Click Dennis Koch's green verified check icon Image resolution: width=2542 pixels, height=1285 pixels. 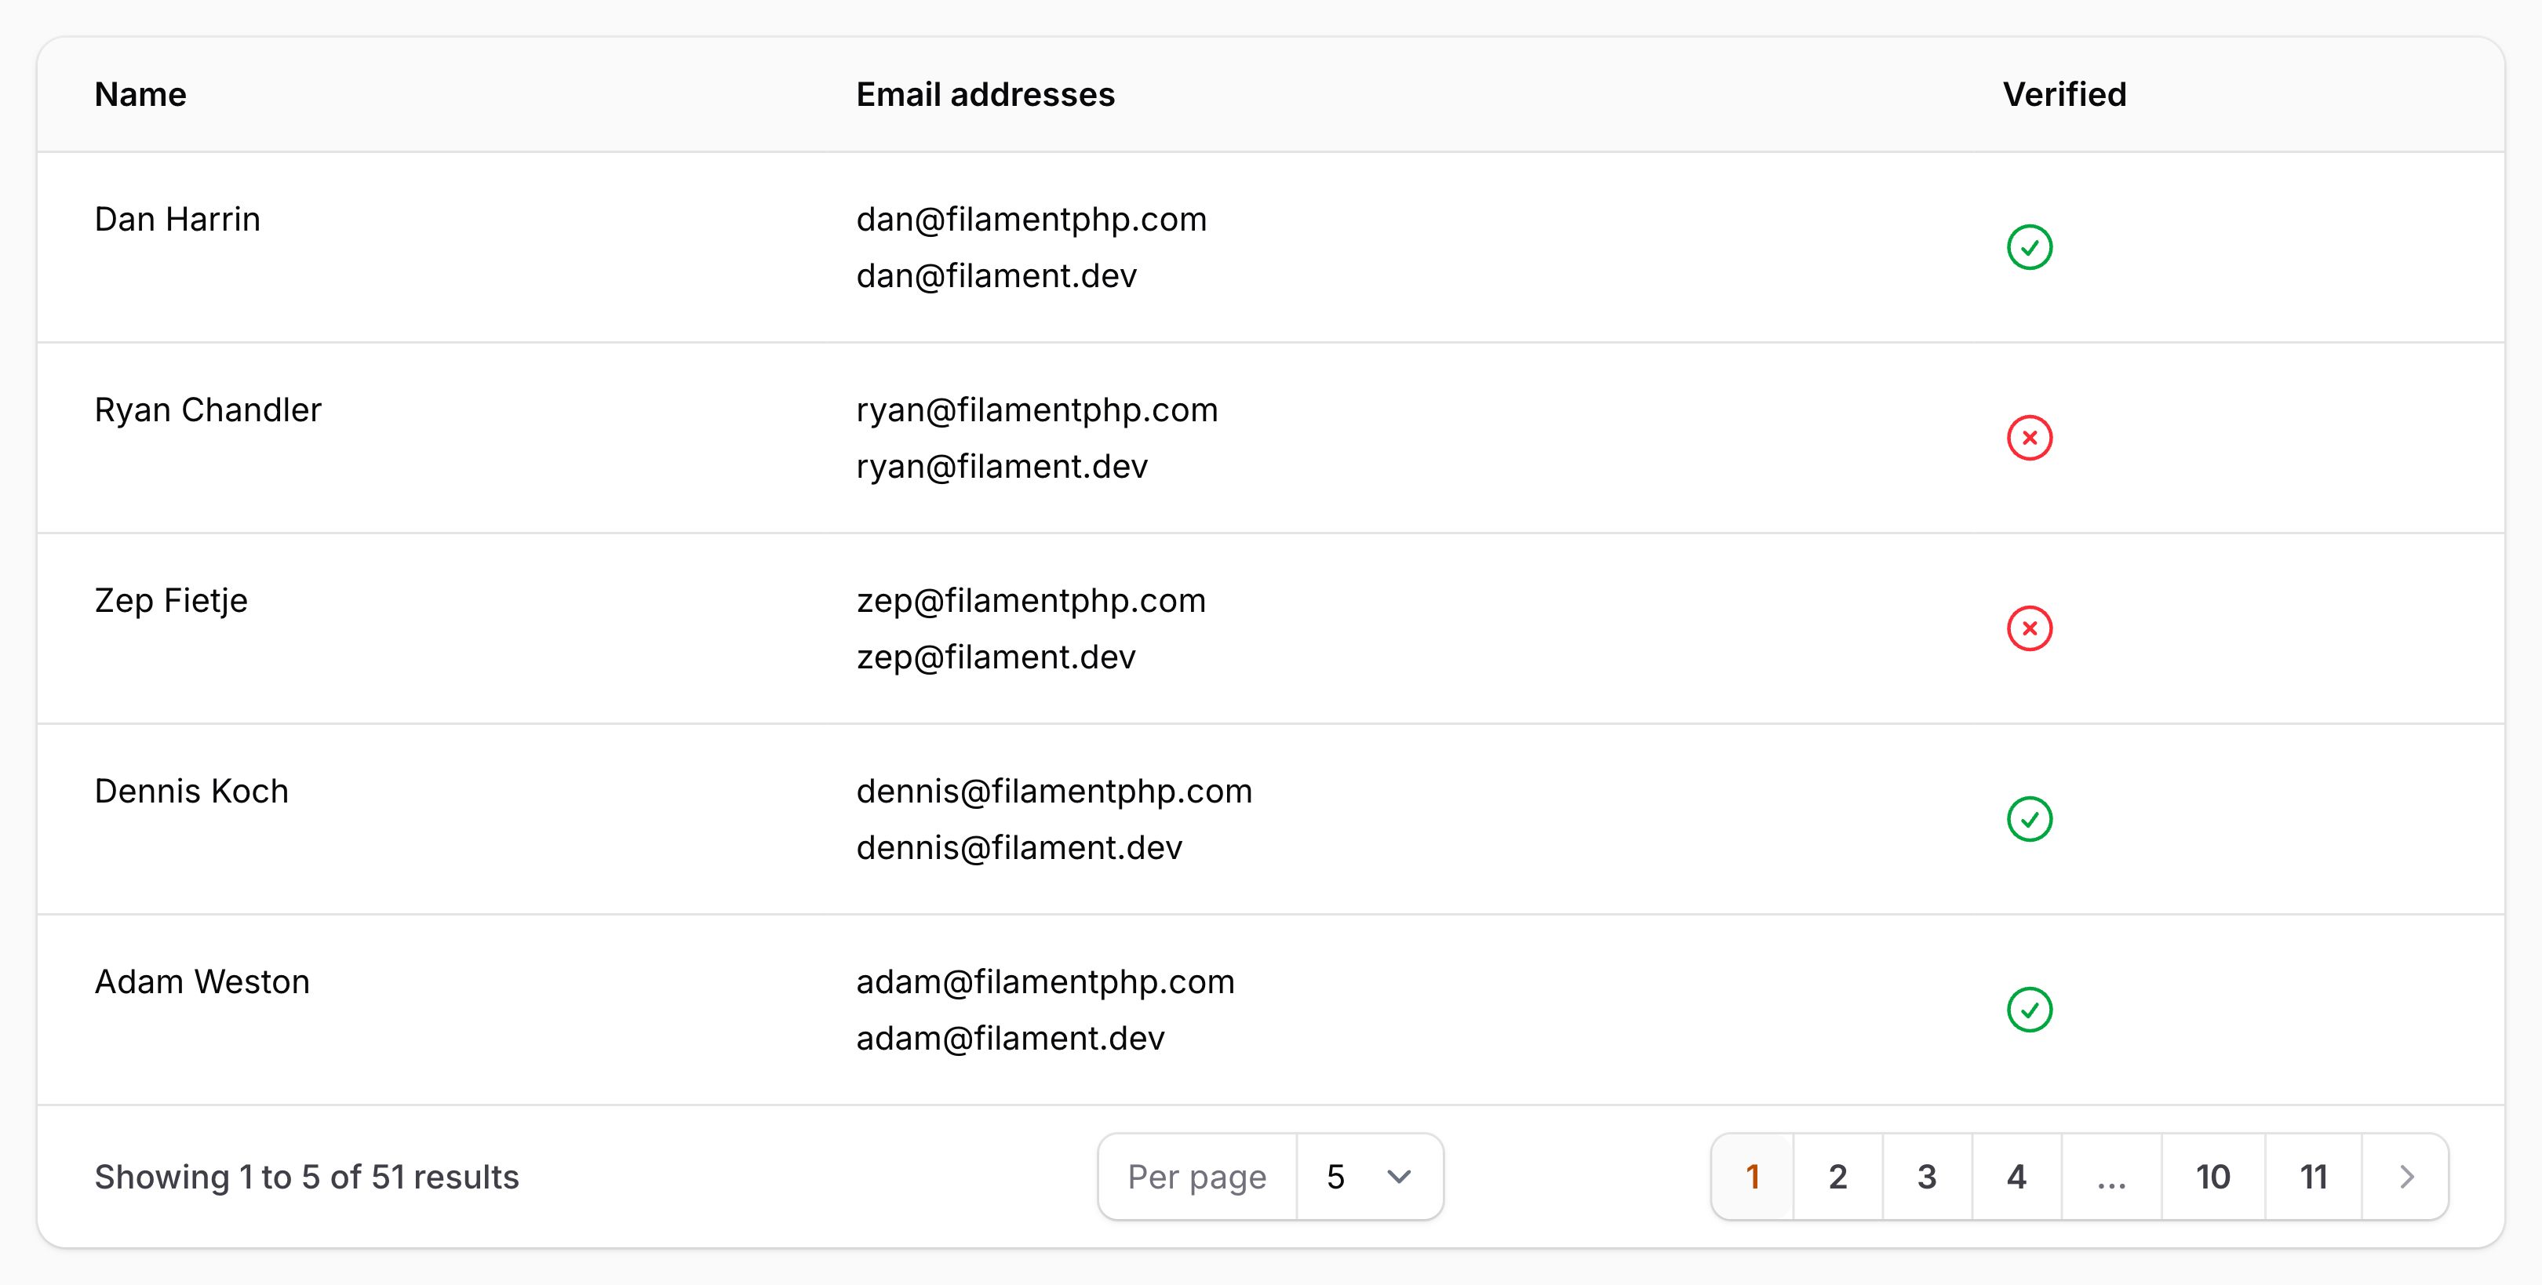2029,818
